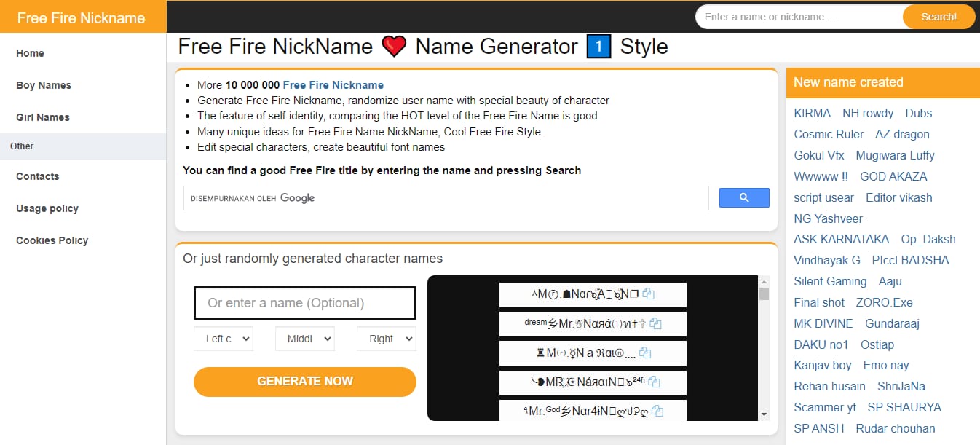This screenshot has height=445, width=980.
Task: Copy the generated name containing "God"
Action: point(657,411)
